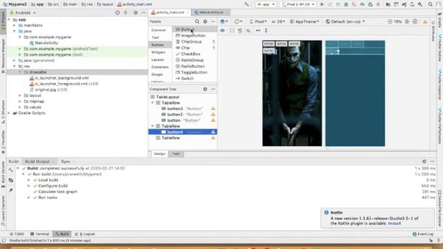
Task: Switch to activity_main.xml editor tab
Action: tap(170, 12)
